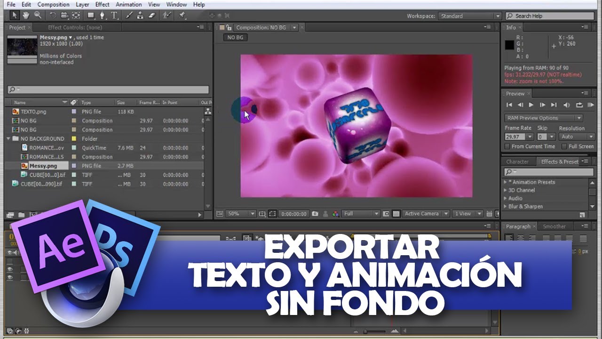Image resolution: width=602 pixels, height=339 pixels.
Task: Select the Rectangle shape tool
Action: click(x=91, y=16)
